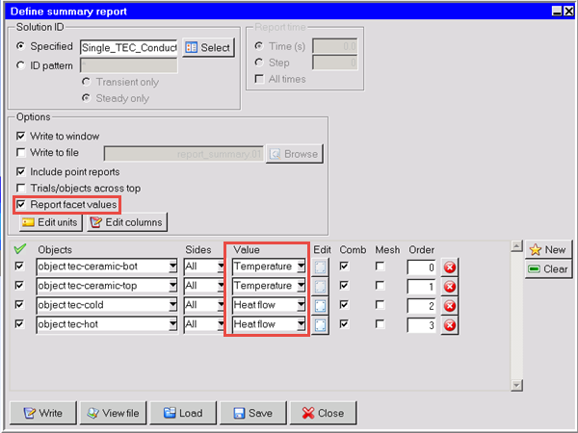Toggle Comb checkbox for tec-cold row
578x433 pixels.
click(344, 304)
